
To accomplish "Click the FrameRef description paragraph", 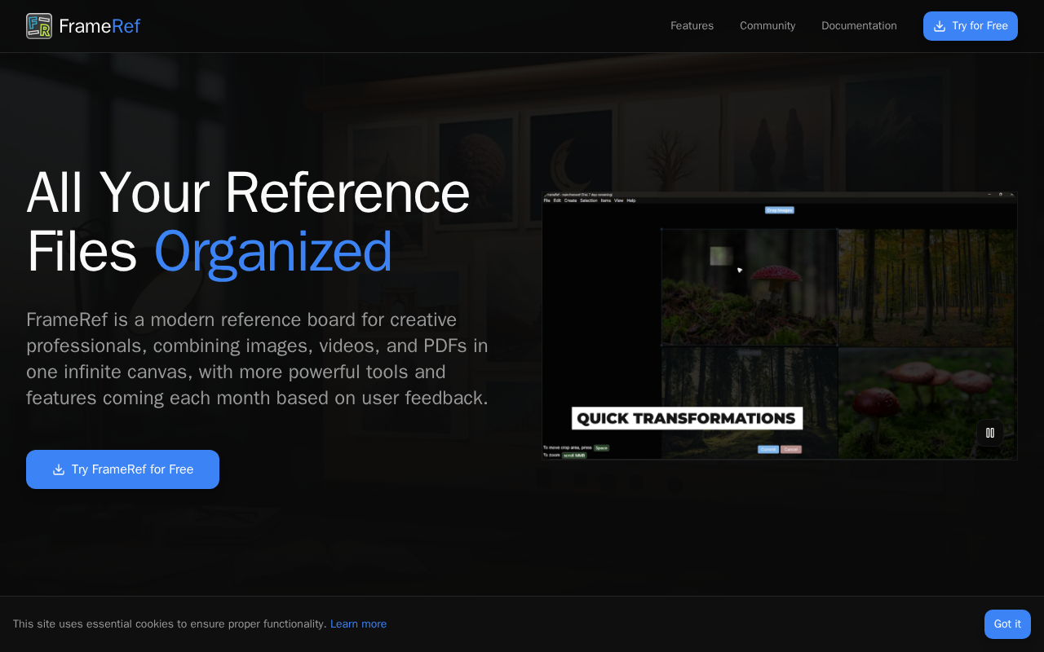I will point(258,359).
